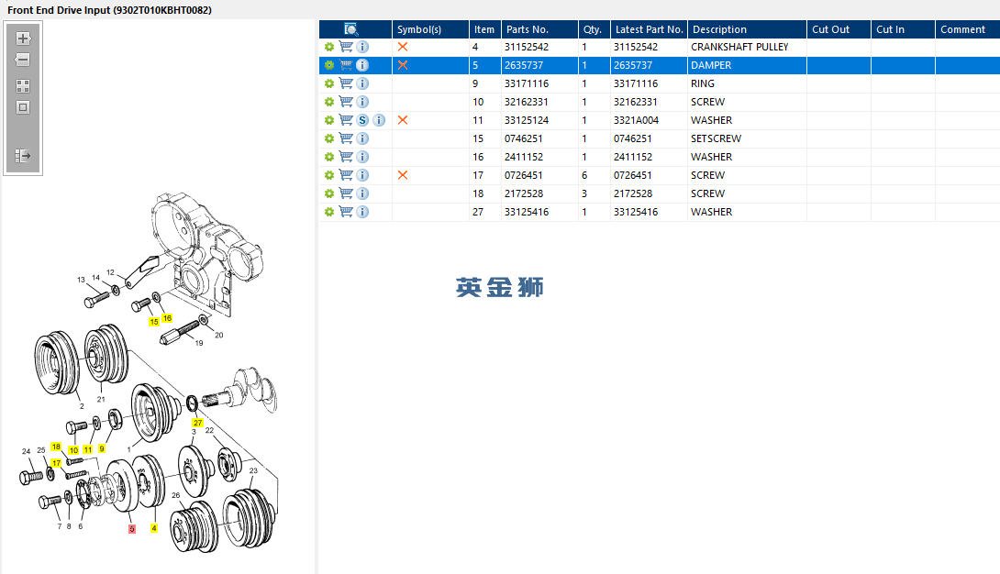Select red highlighted callout 5 on diagram
This screenshot has height=574, width=1000.
pyautogui.click(x=132, y=529)
